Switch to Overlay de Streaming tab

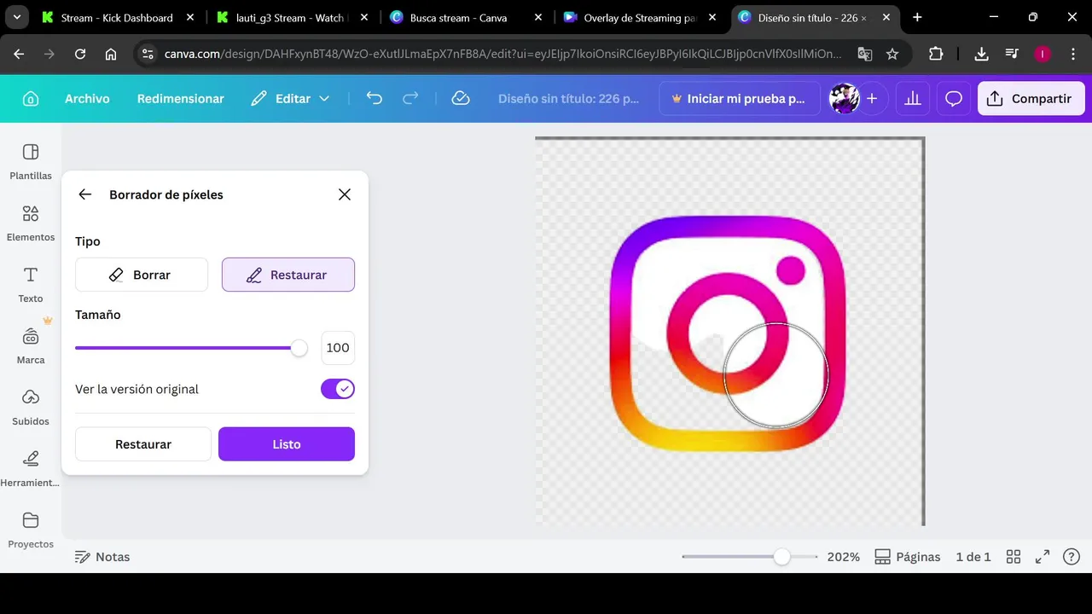click(x=640, y=17)
